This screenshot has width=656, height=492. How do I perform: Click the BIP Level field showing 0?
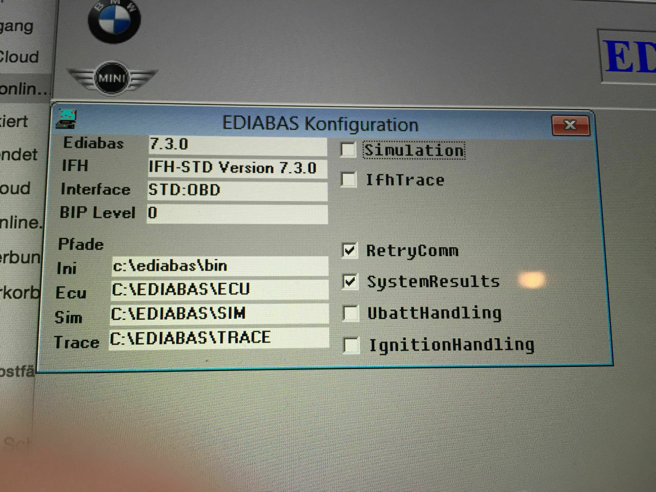(237, 214)
